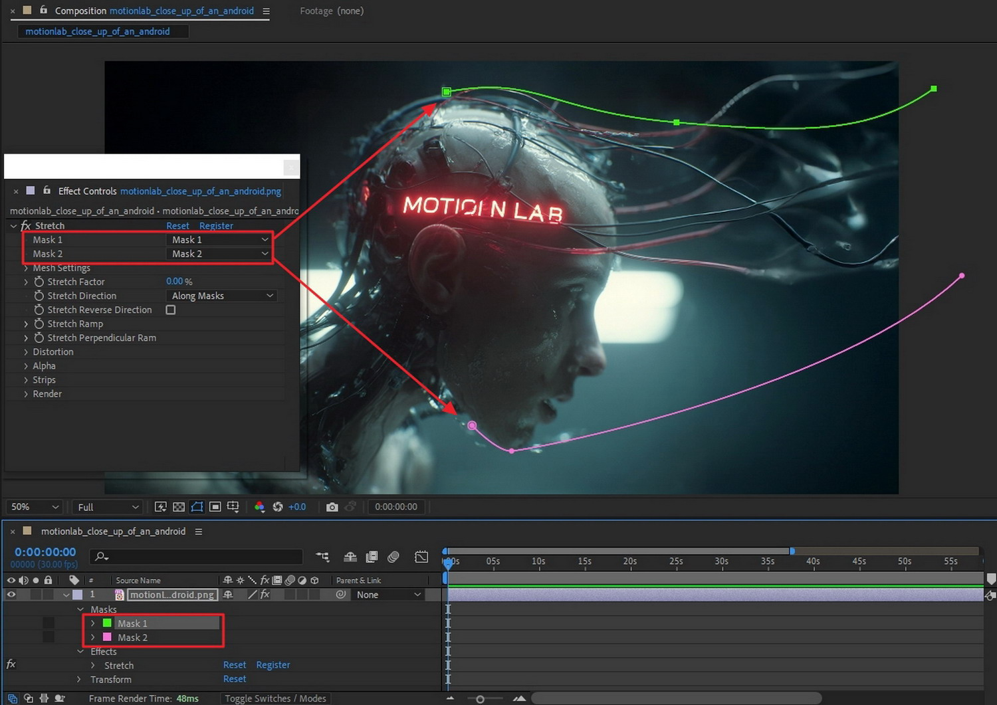Click Reset for Transform in the timeline
Image resolution: width=997 pixels, height=705 pixels.
tap(235, 679)
